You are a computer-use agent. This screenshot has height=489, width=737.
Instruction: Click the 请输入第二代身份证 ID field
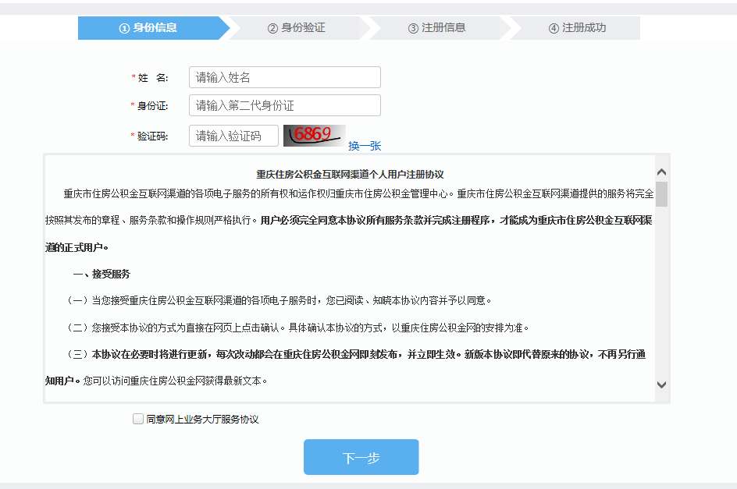tap(284, 105)
